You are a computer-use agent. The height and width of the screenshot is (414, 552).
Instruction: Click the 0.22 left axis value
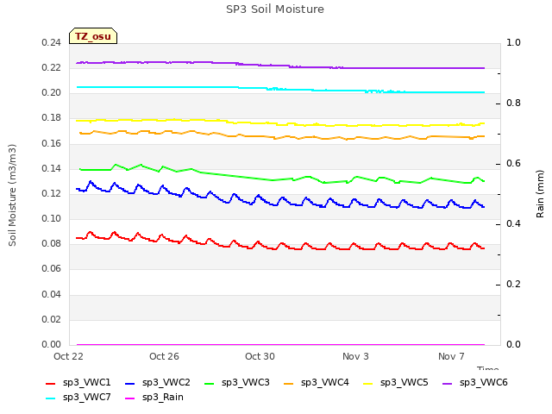52,67
